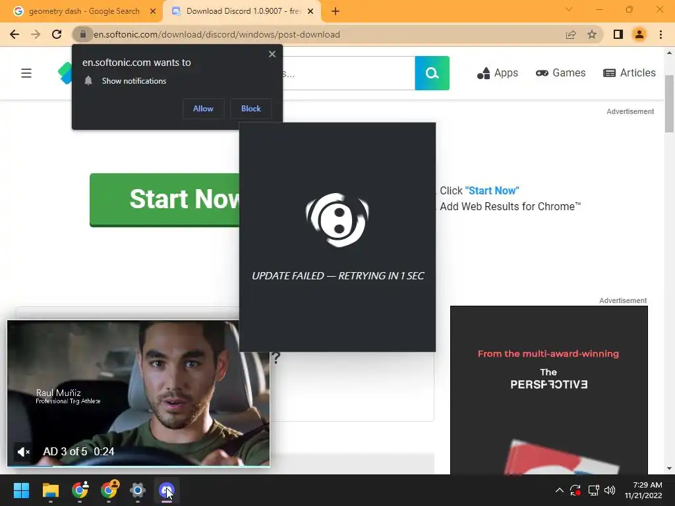
Task: Open the volume tray icon
Action: [x=610, y=490]
